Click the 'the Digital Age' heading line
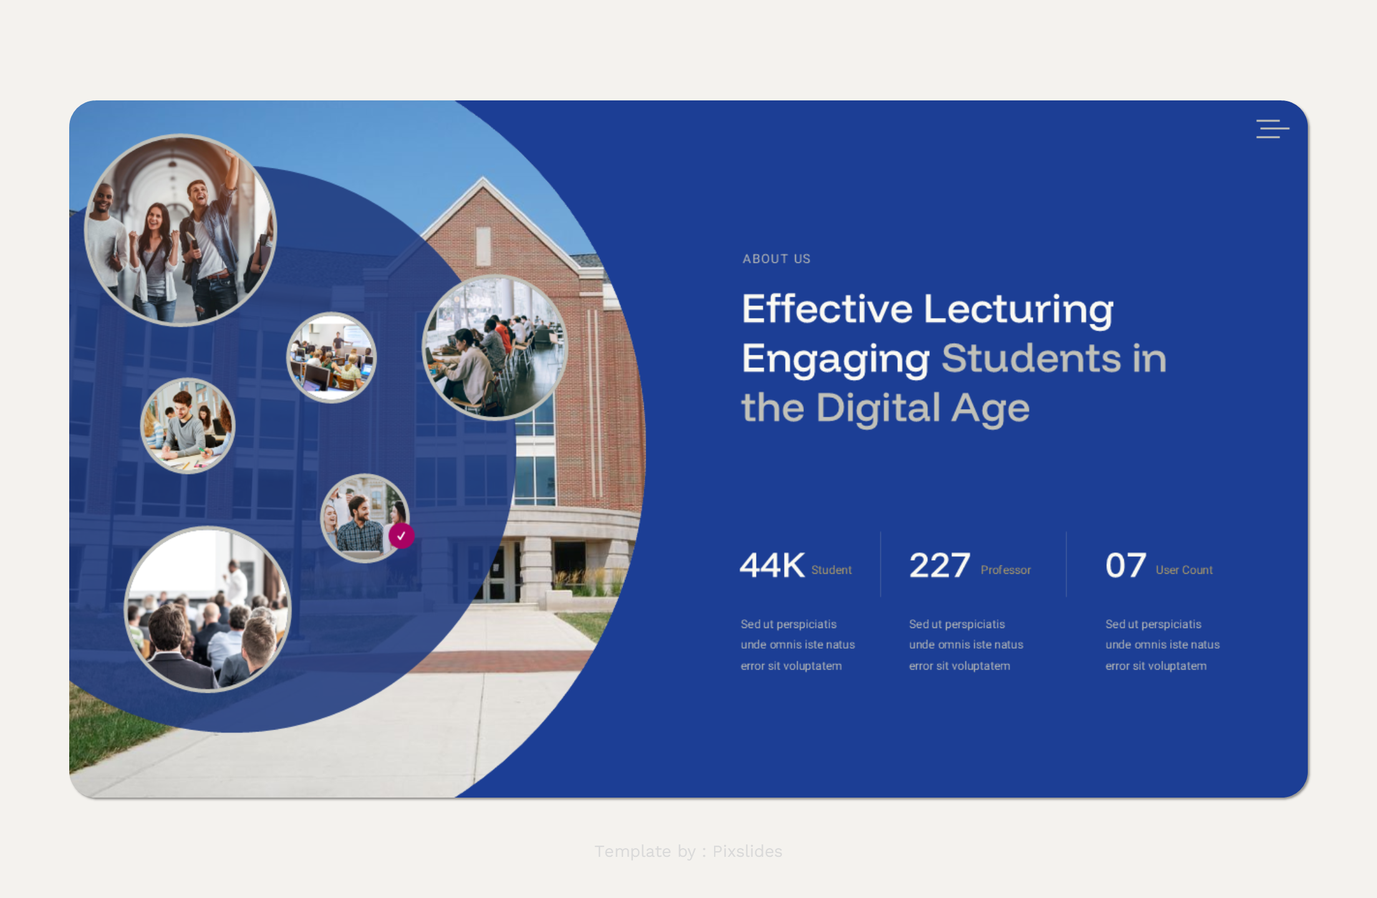The image size is (1377, 898). pyautogui.click(x=886, y=408)
